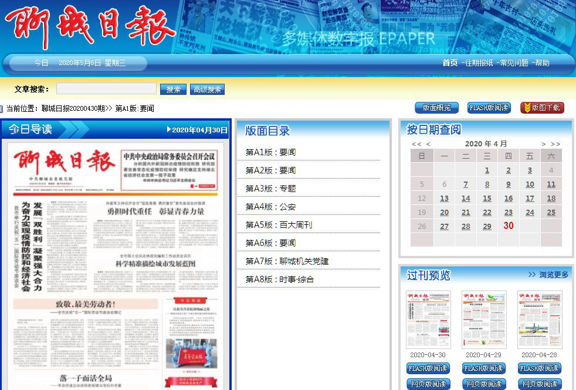Open 往期报纸 from the navigation bar
The image size is (576, 390).
[479, 63]
